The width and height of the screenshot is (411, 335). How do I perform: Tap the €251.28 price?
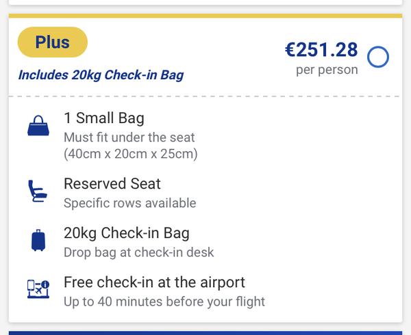(321, 50)
